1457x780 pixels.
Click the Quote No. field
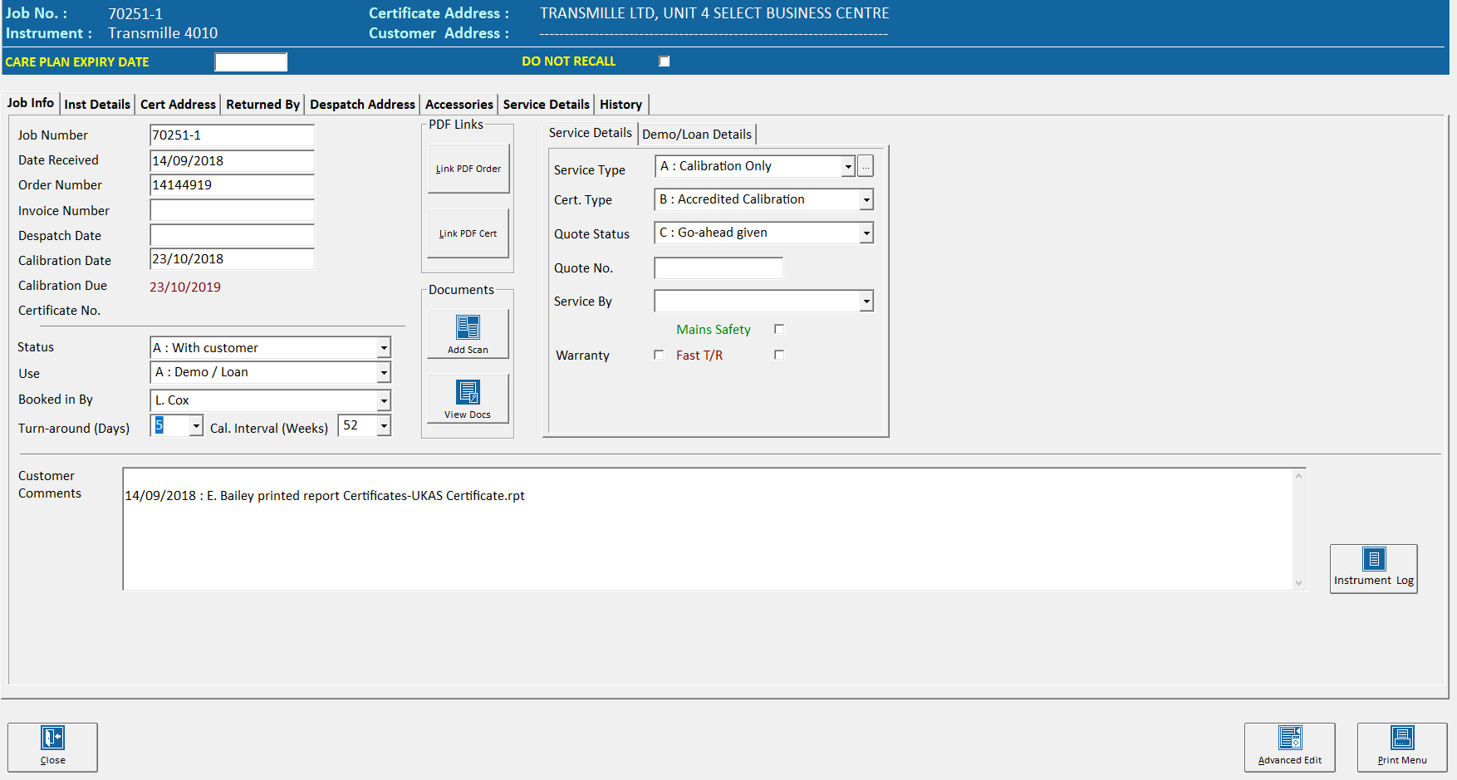tap(719, 268)
